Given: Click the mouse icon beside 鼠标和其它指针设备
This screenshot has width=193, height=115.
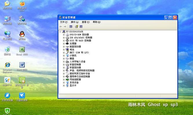Looking at the screenshot, I should point(67,74).
